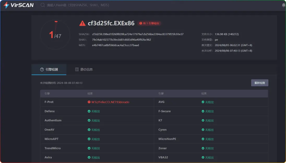Select the SHA256 hash value text
This screenshot has height=163, width=286.
pyautogui.click(x=138, y=34)
